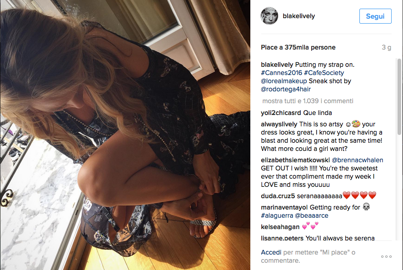Expand all 1.039 comments
403x270 pixels.
pos(308,101)
